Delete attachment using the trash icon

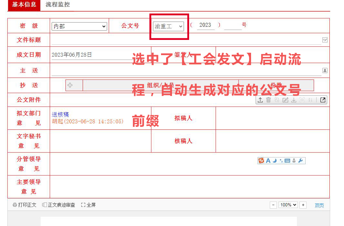tap(268, 100)
